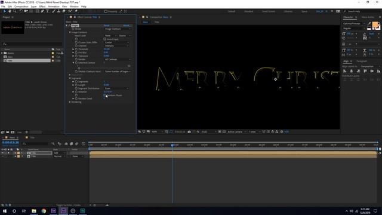The height and width of the screenshot is (215, 382).
Task: Toggle Length stopwatch keyframing
Action: tap(76, 85)
